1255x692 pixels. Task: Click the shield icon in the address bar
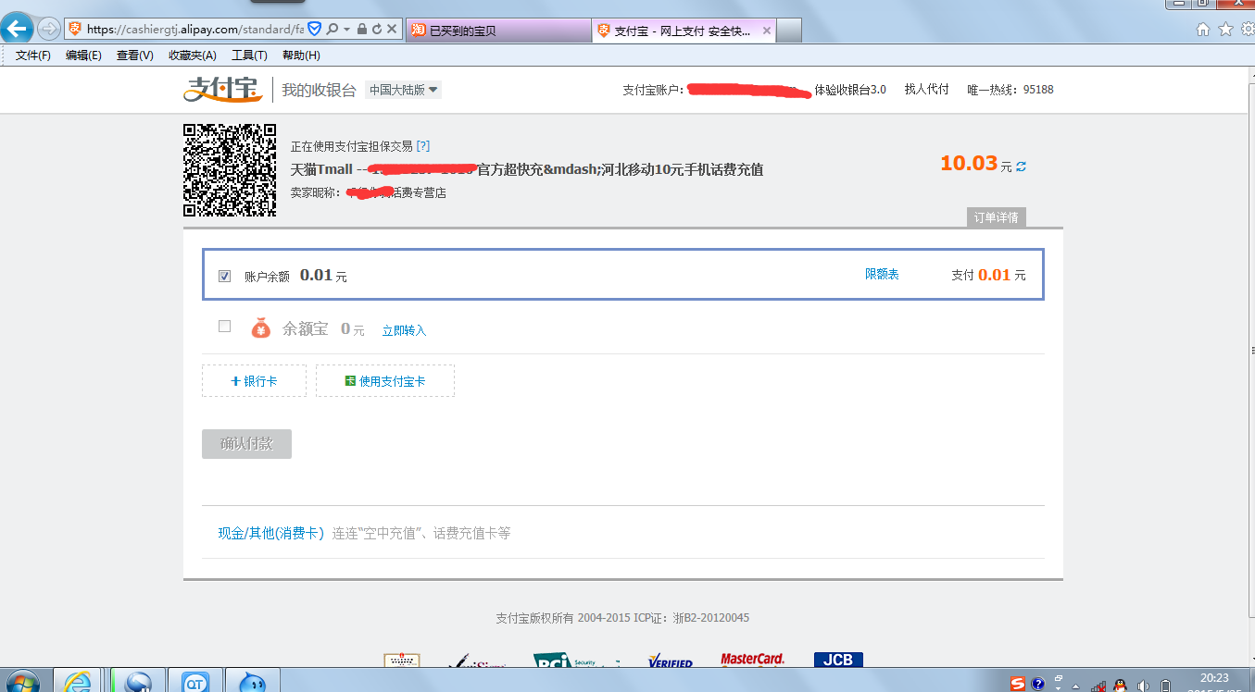314,30
